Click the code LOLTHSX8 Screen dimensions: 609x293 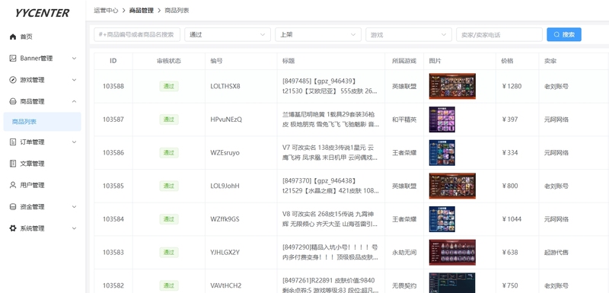(x=225, y=86)
